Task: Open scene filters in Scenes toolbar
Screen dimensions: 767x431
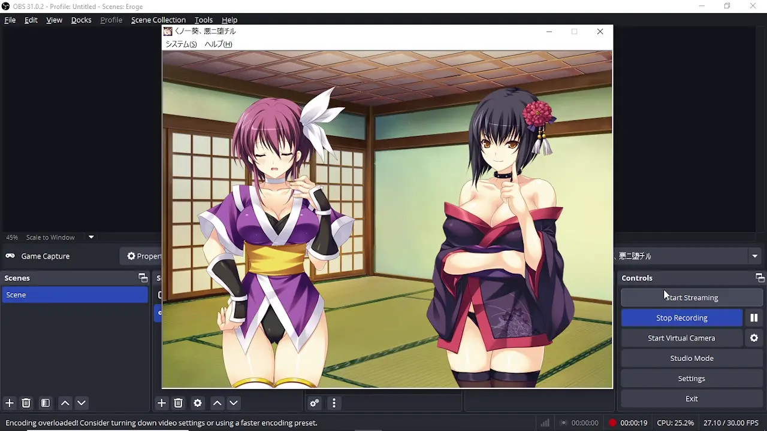Action: click(45, 403)
